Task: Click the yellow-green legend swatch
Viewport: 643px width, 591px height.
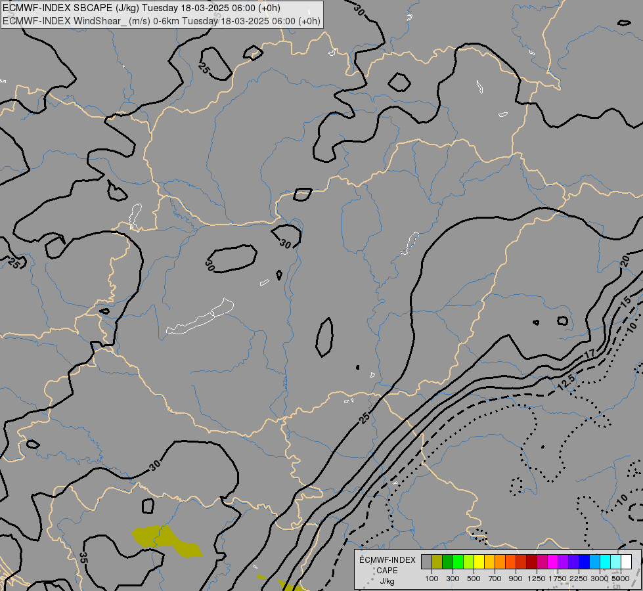Action: [x=468, y=561]
